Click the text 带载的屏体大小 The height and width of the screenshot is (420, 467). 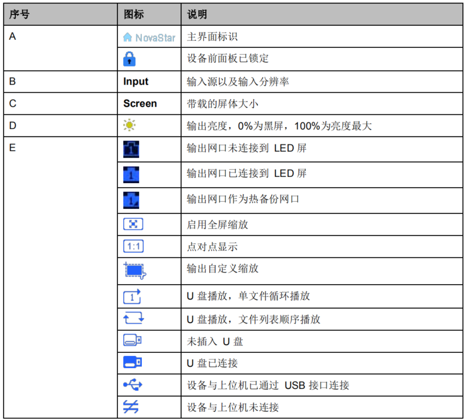click(x=222, y=104)
